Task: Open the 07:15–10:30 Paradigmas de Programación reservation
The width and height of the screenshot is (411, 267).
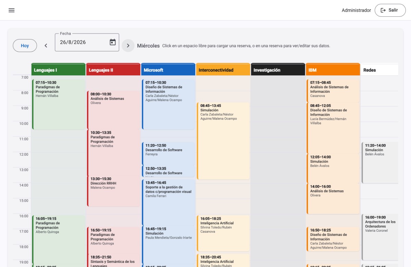Action: point(59,104)
